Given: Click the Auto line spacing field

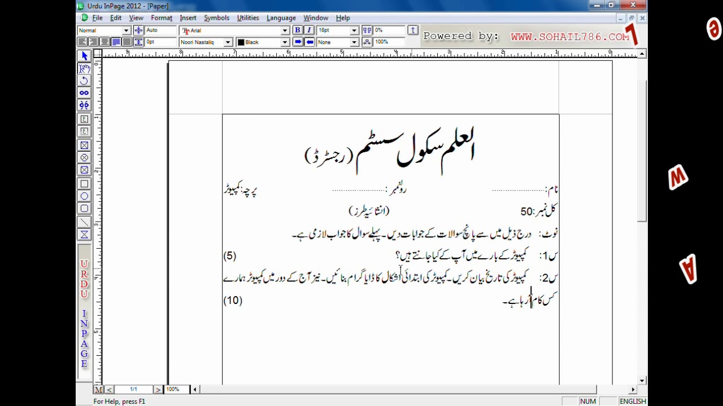Looking at the screenshot, I should point(160,30).
